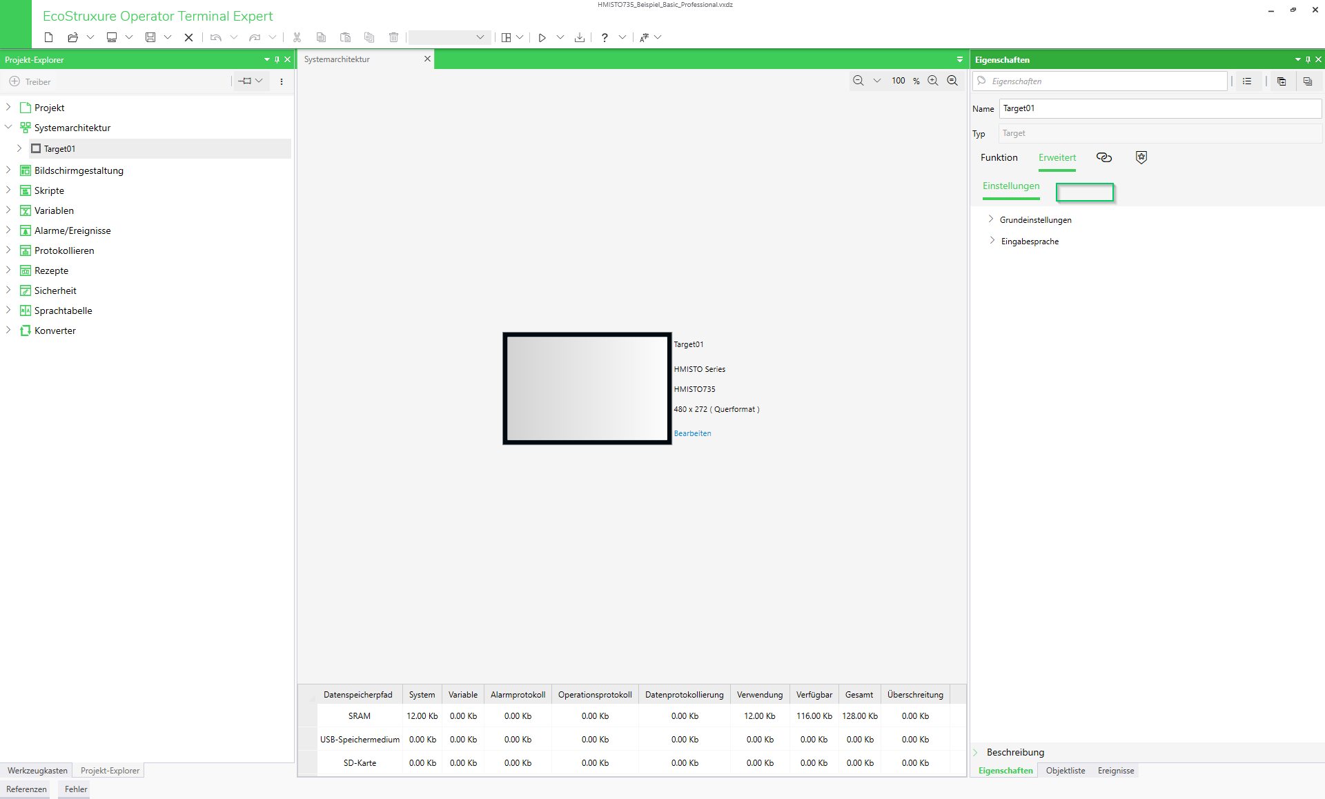Click the plus icon next to Treiber
Screen dimensions: 1325x799
coord(14,81)
